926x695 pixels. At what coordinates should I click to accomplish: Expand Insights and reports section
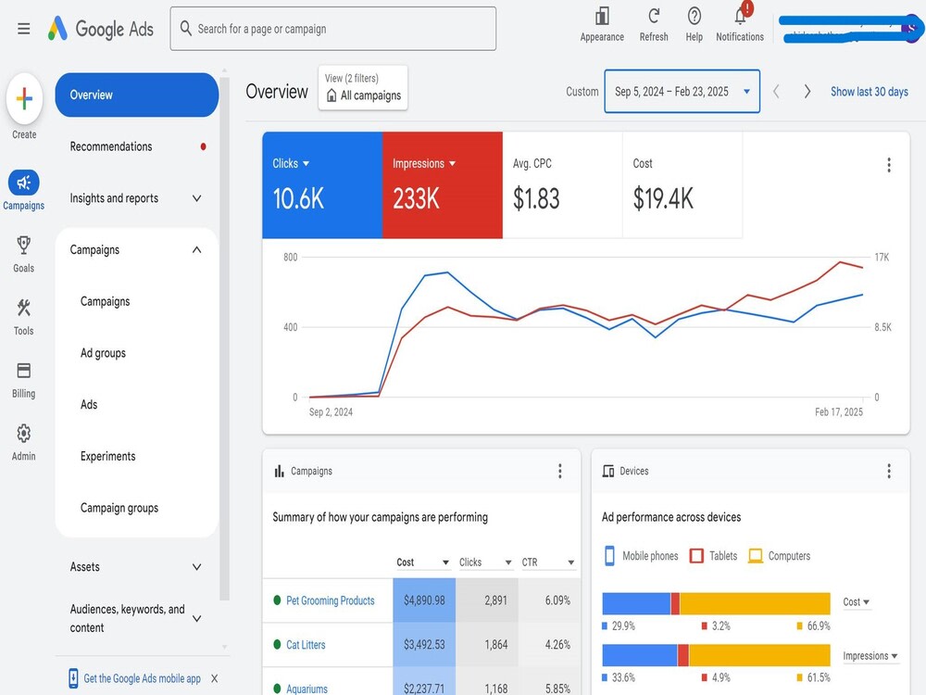tap(196, 198)
